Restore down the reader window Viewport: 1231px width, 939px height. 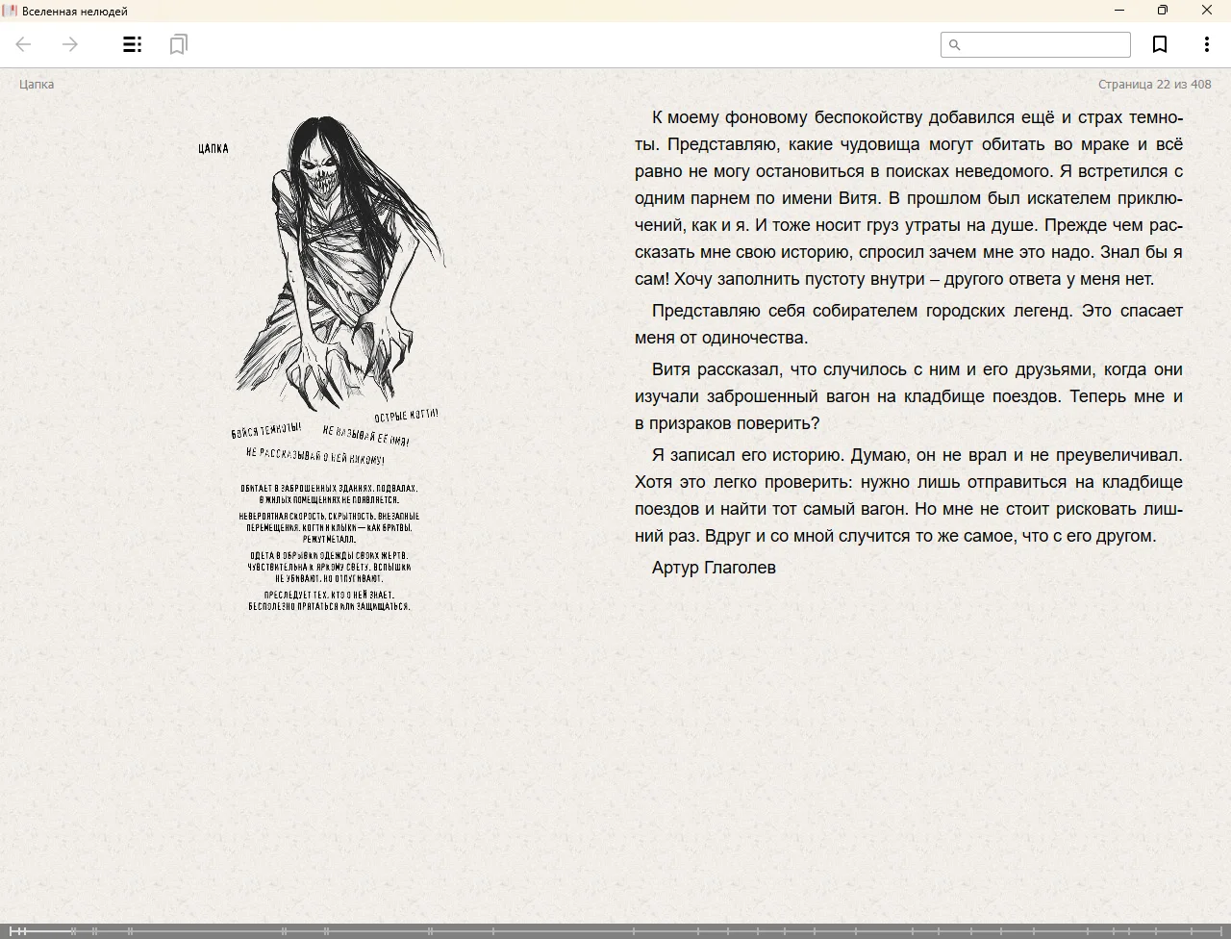[x=1162, y=11]
